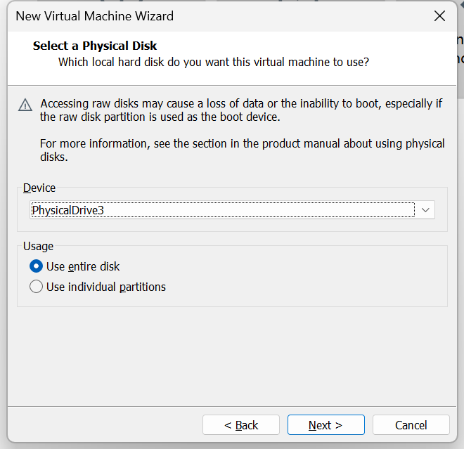Cancel the wizard
The image size is (464, 449).
click(x=411, y=425)
